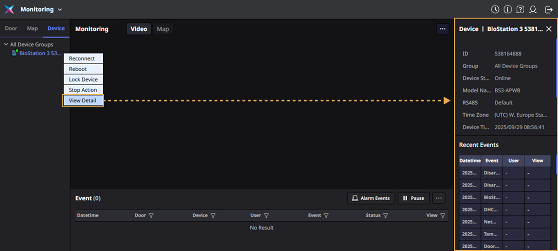Switch to the Door tab

point(11,28)
